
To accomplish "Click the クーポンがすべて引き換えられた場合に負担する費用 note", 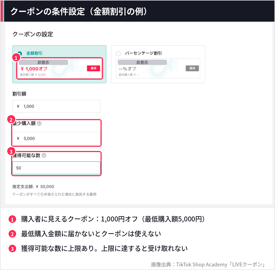I will click(54, 194).
